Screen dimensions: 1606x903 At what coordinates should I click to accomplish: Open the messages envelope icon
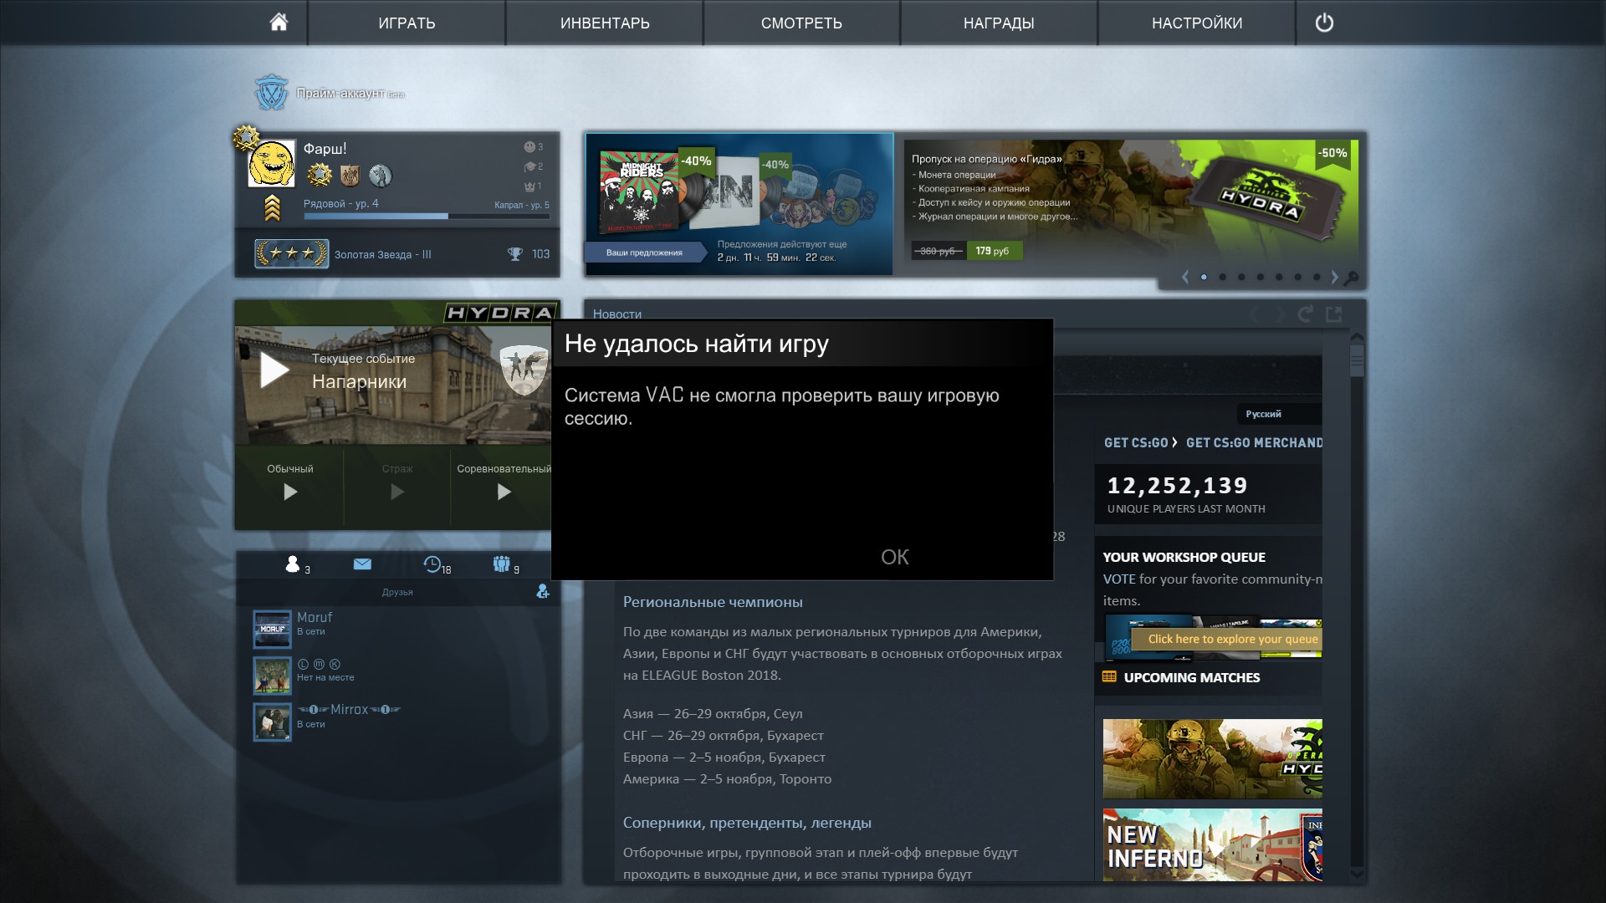362,564
